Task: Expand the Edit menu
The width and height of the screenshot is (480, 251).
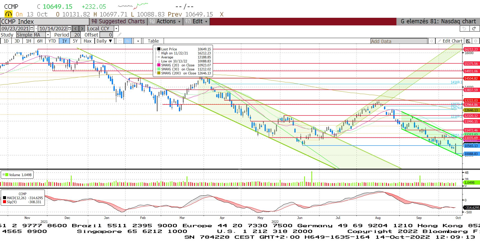Action: point(196,22)
